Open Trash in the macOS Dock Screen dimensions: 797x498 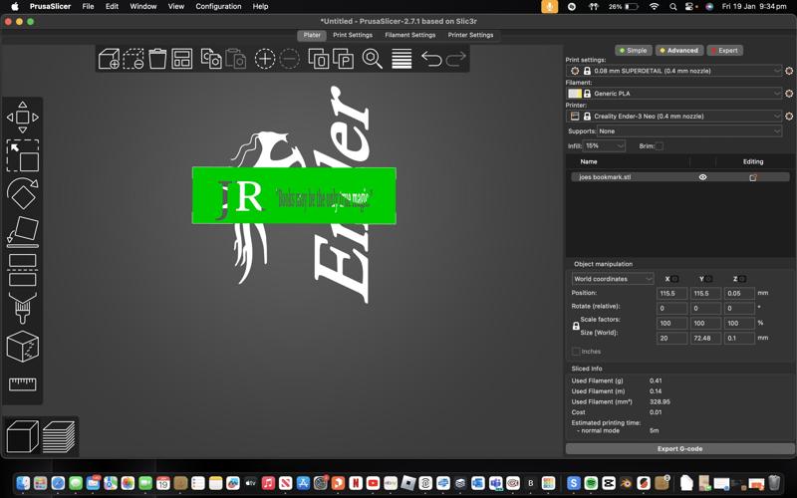pyautogui.click(x=774, y=482)
